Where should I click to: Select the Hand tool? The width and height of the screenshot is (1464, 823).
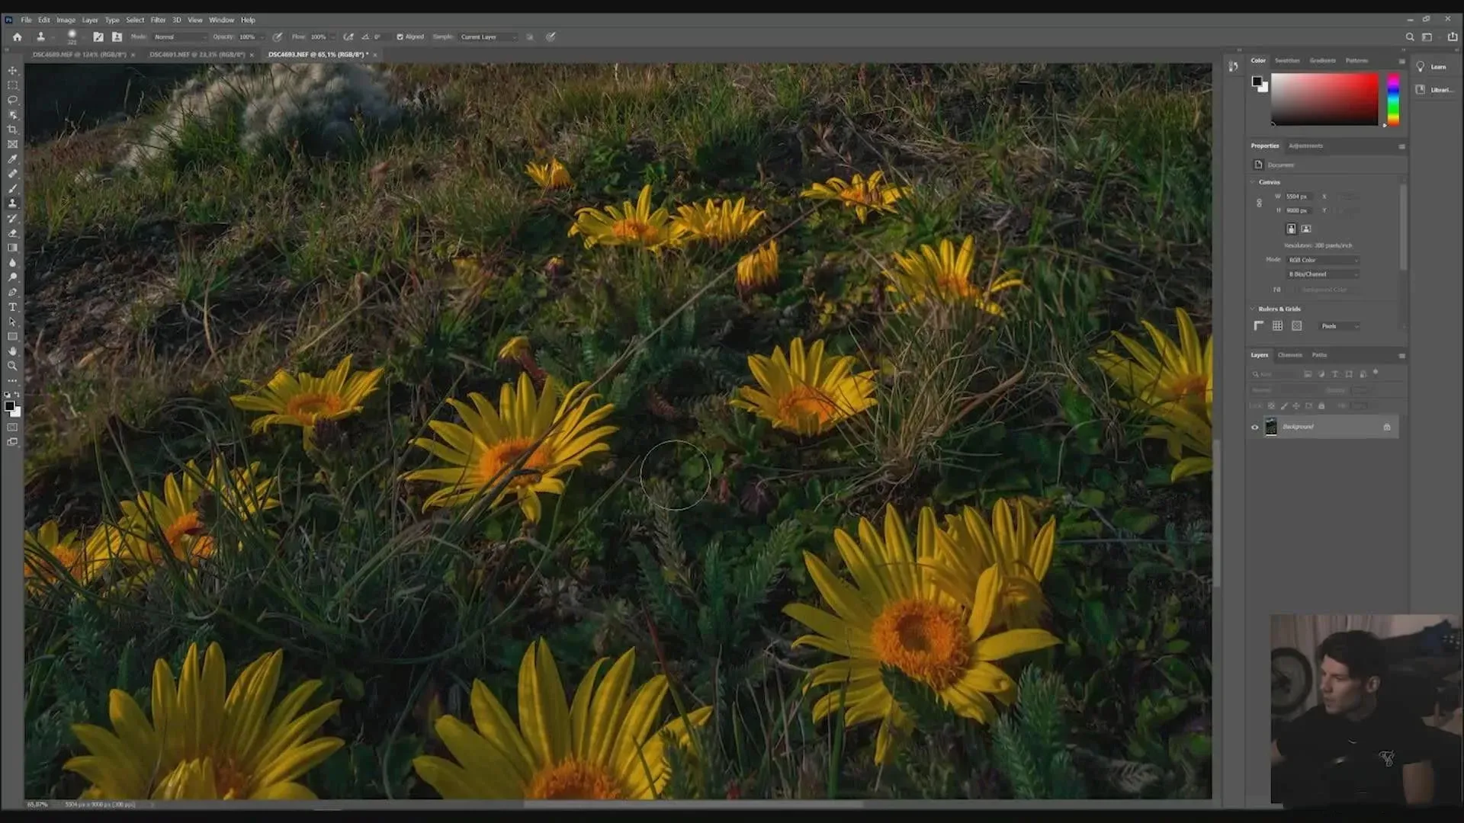click(12, 351)
